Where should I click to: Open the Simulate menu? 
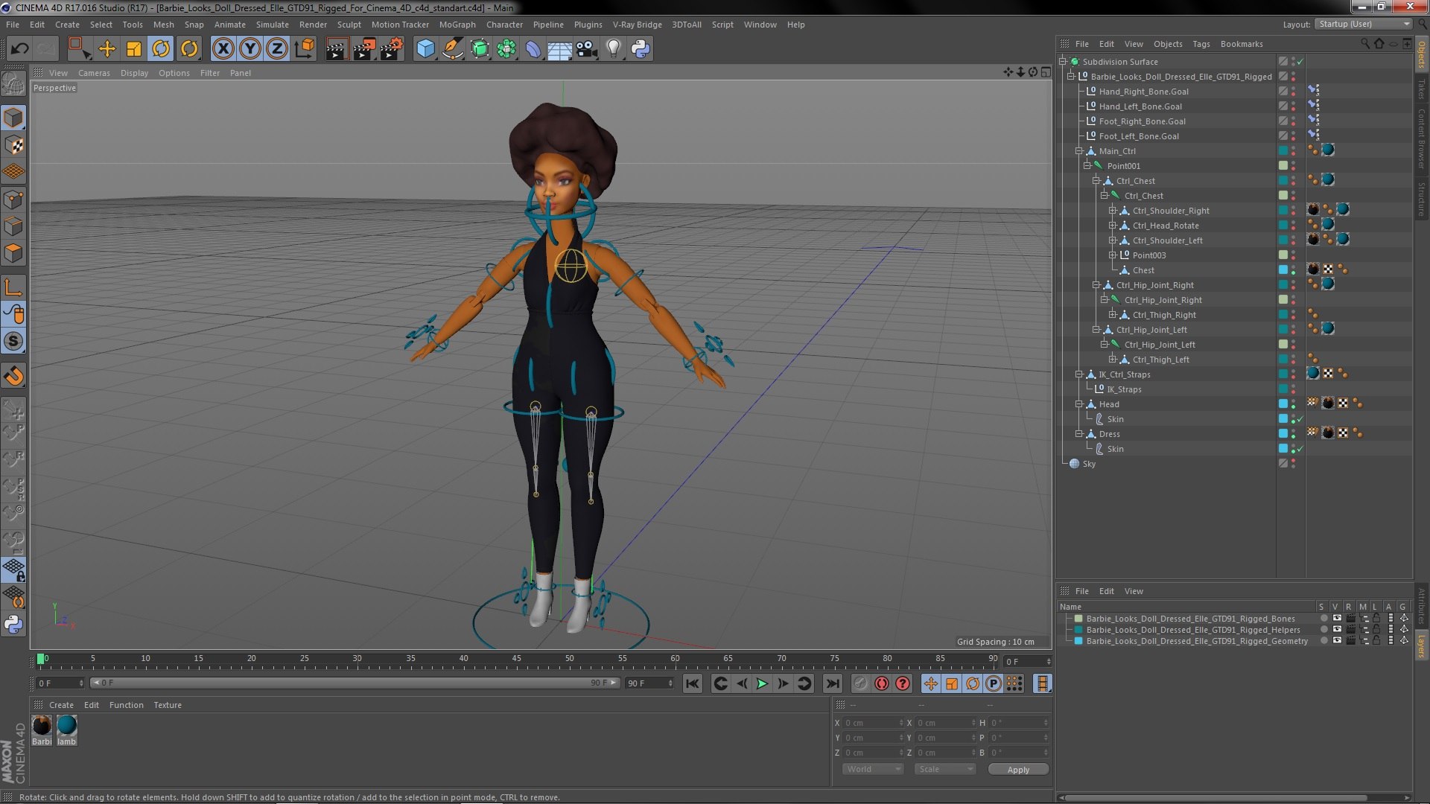[x=273, y=24]
